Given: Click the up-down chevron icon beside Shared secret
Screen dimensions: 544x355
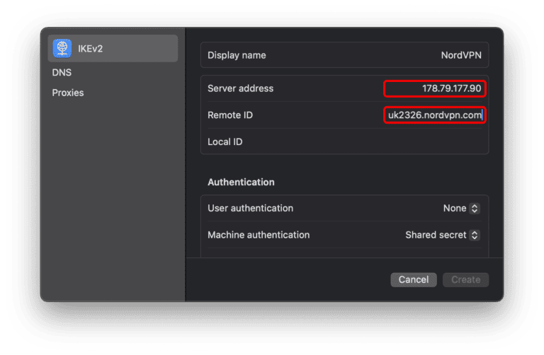Looking at the screenshot, I should coord(475,235).
